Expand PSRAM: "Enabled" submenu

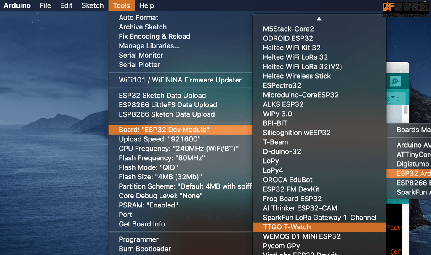[x=180, y=205]
